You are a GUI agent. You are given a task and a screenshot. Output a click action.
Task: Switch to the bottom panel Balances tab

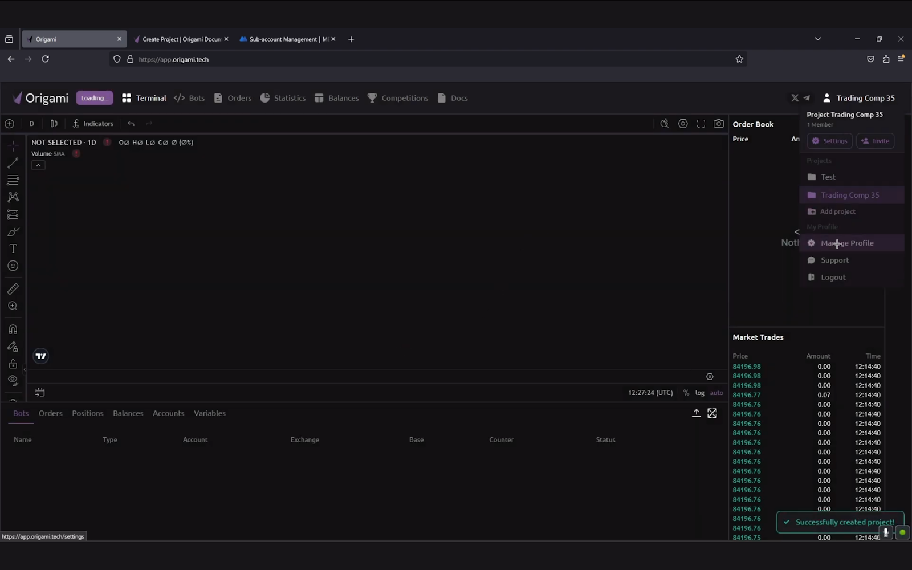(x=128, y=413)
